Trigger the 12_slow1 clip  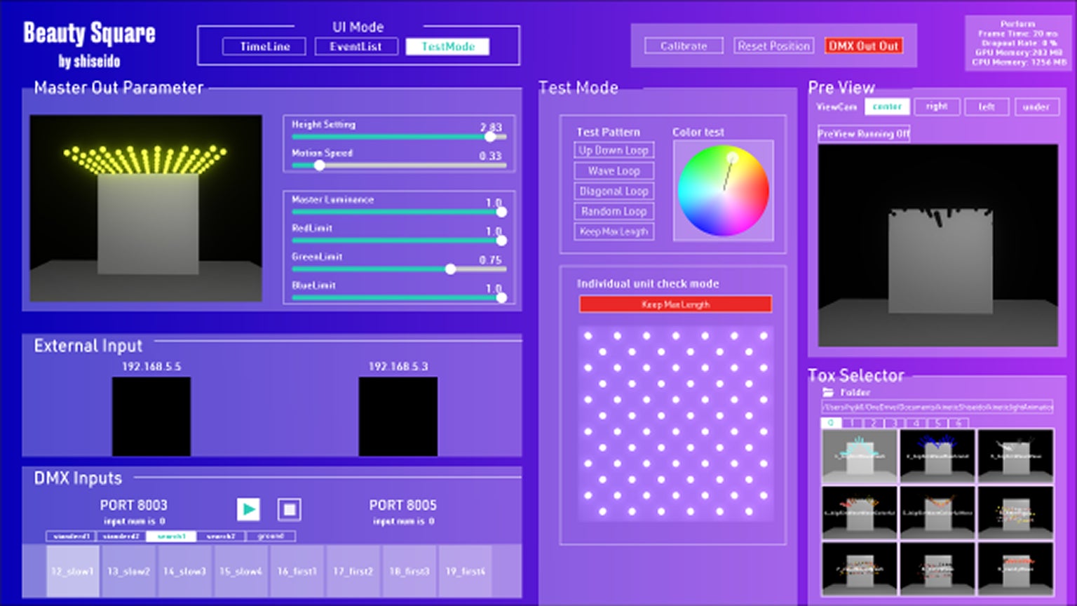(x=73, y=572)
